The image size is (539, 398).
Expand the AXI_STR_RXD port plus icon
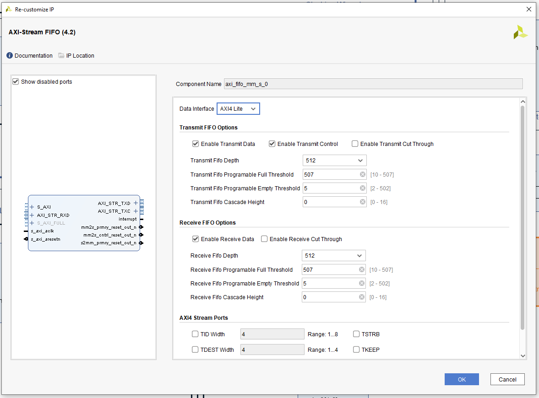[x=32, y=215]
